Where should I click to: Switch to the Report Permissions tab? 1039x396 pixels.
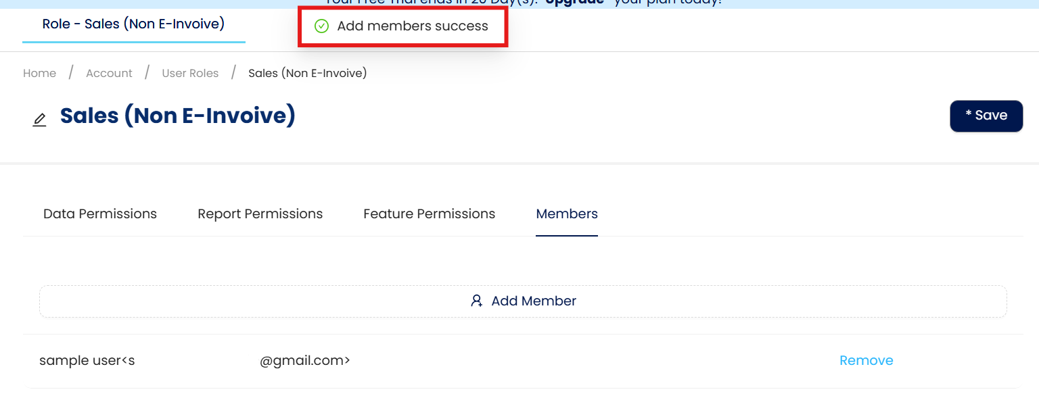[x=260, y=214]
